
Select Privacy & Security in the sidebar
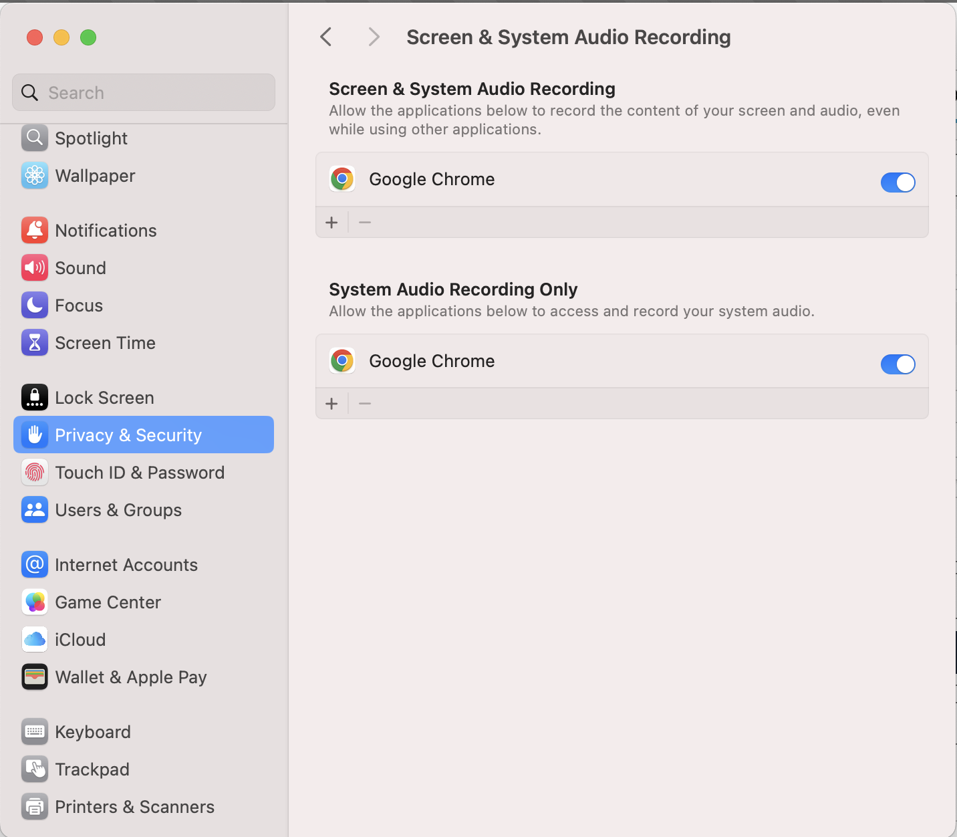coord(144,435)
